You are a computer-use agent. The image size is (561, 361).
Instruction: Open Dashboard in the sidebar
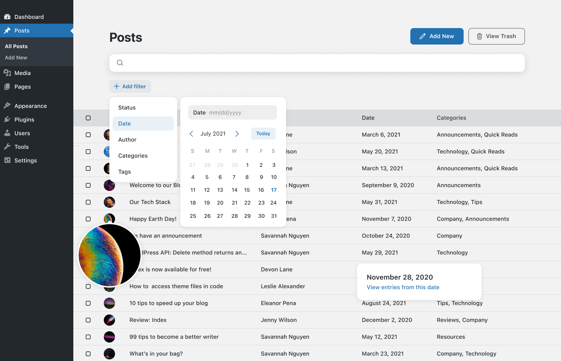point(29,17)
